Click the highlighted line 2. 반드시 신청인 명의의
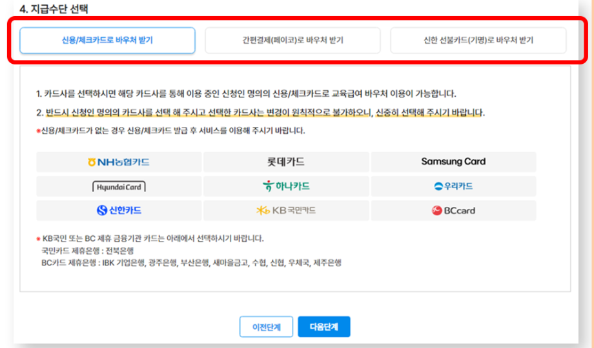 (261, 112)
